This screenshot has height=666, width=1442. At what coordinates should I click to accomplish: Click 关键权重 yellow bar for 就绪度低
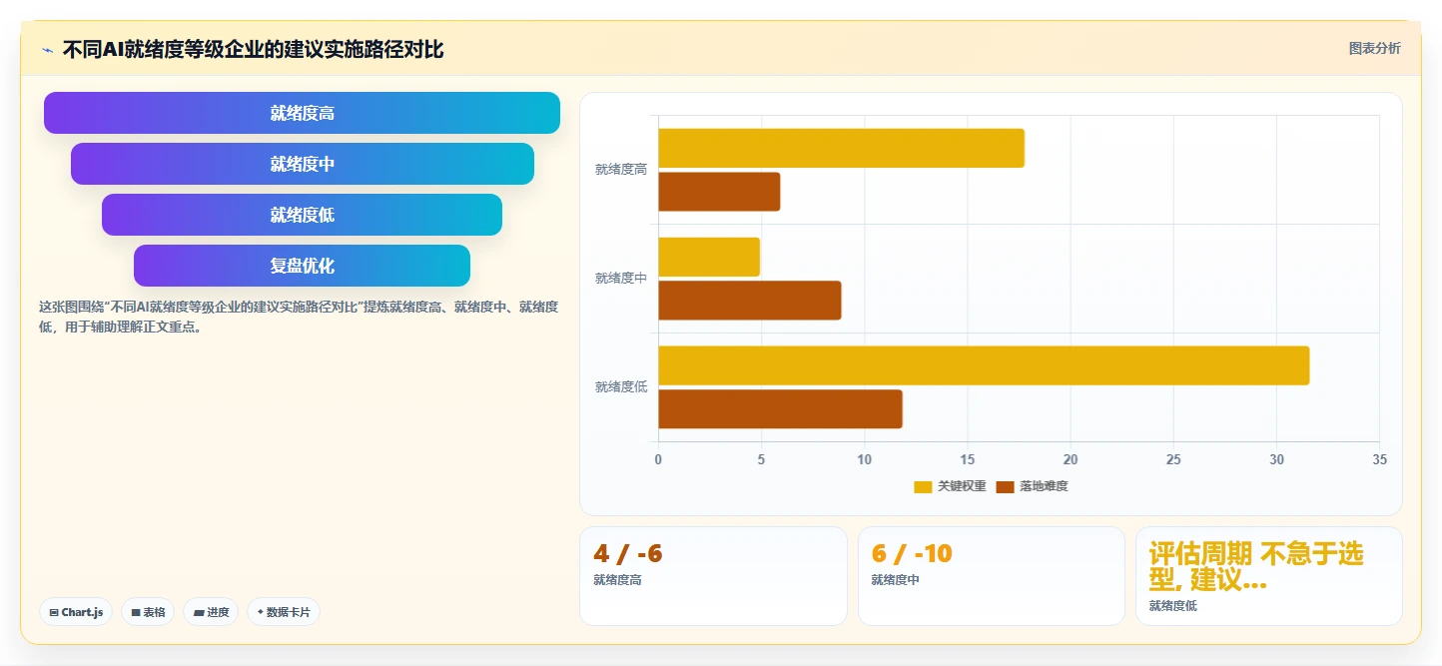984,365
